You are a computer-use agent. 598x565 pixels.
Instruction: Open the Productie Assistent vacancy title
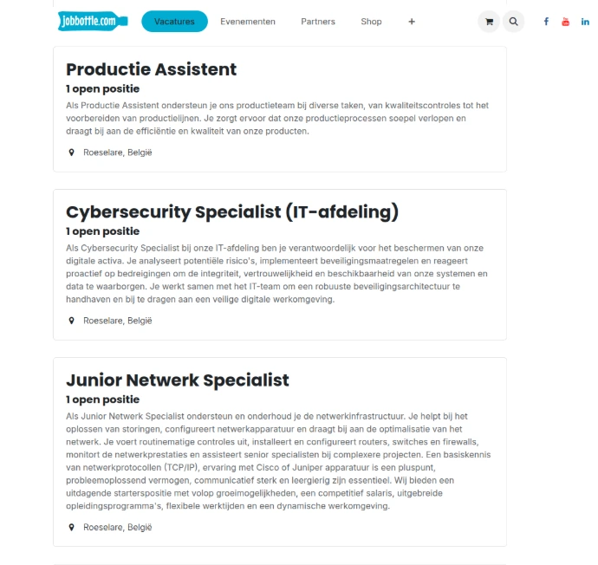(x=151, y=69)
